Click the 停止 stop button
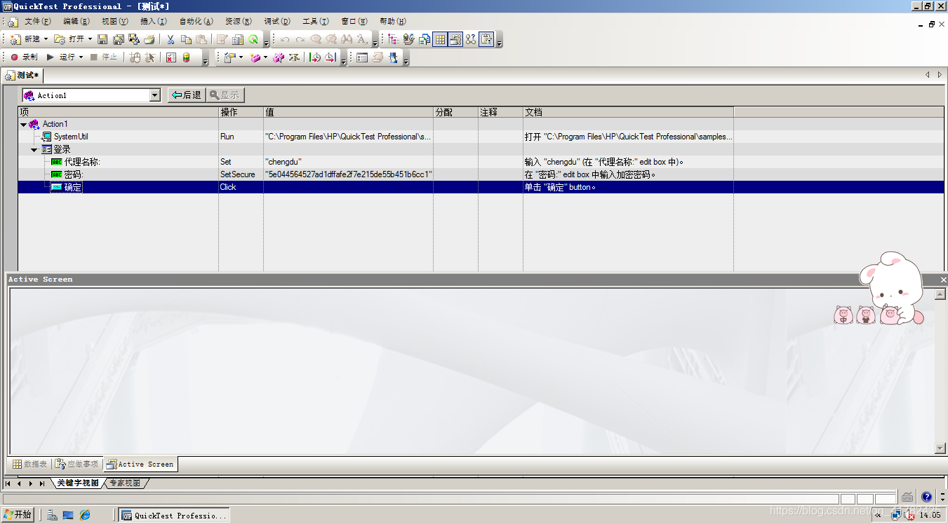 click(104, 57)
